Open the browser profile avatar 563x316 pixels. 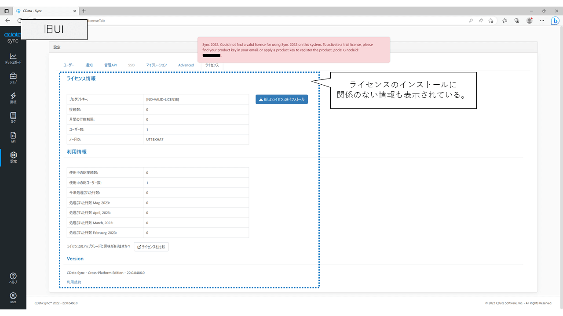point(530,21)
